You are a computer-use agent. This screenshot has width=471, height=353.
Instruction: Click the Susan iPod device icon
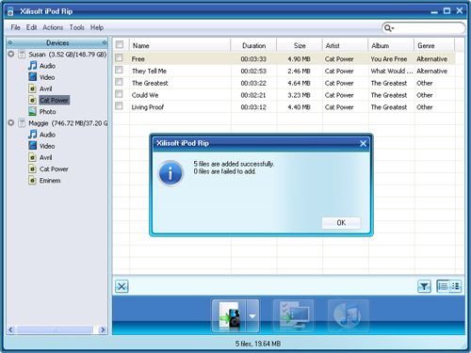22,55
